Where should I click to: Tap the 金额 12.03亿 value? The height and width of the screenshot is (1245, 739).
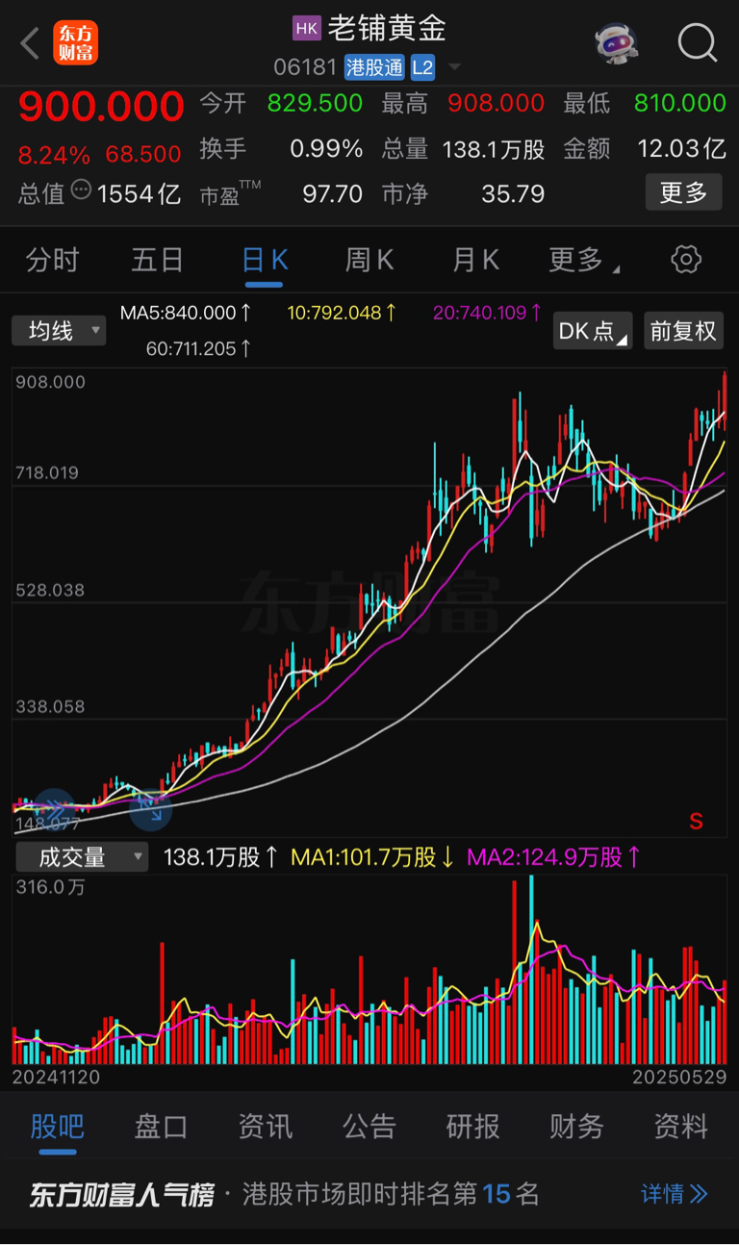(x=681, y=148)
